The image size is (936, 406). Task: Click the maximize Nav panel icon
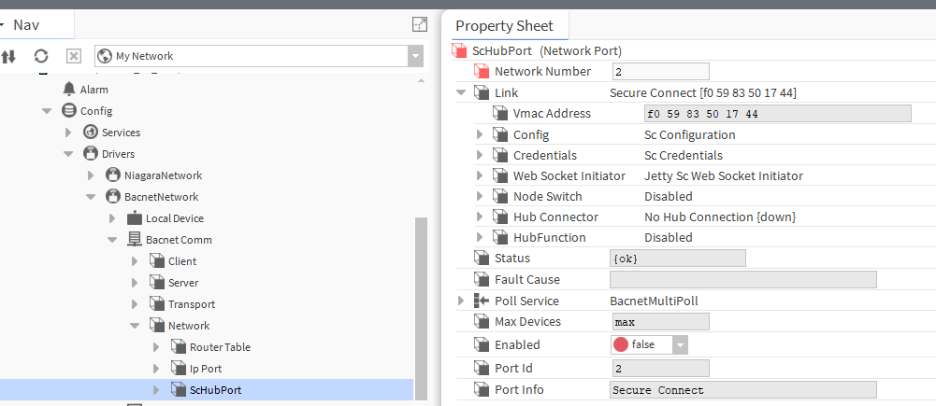click(x=420, y=25)
